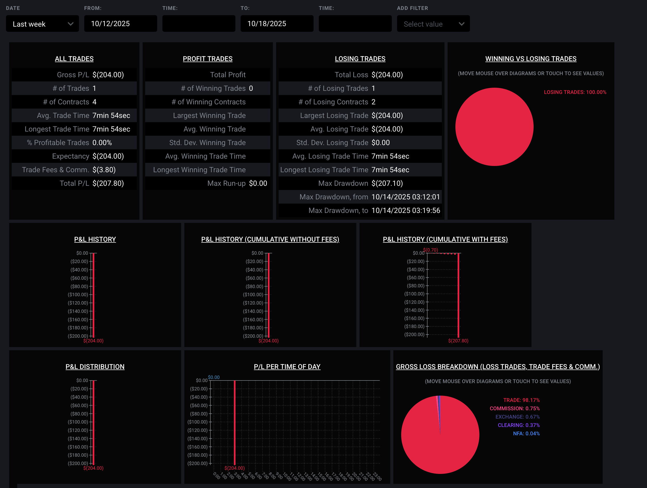647x488 pixels.
Task: Click the empty To time field
Action: (355, 24)
